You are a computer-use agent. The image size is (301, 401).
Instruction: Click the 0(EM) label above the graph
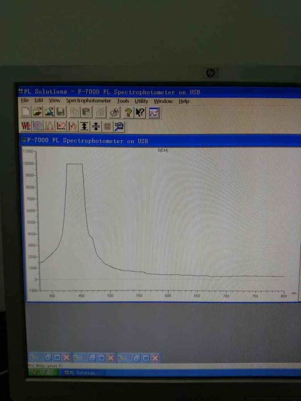tap(163, 151)
